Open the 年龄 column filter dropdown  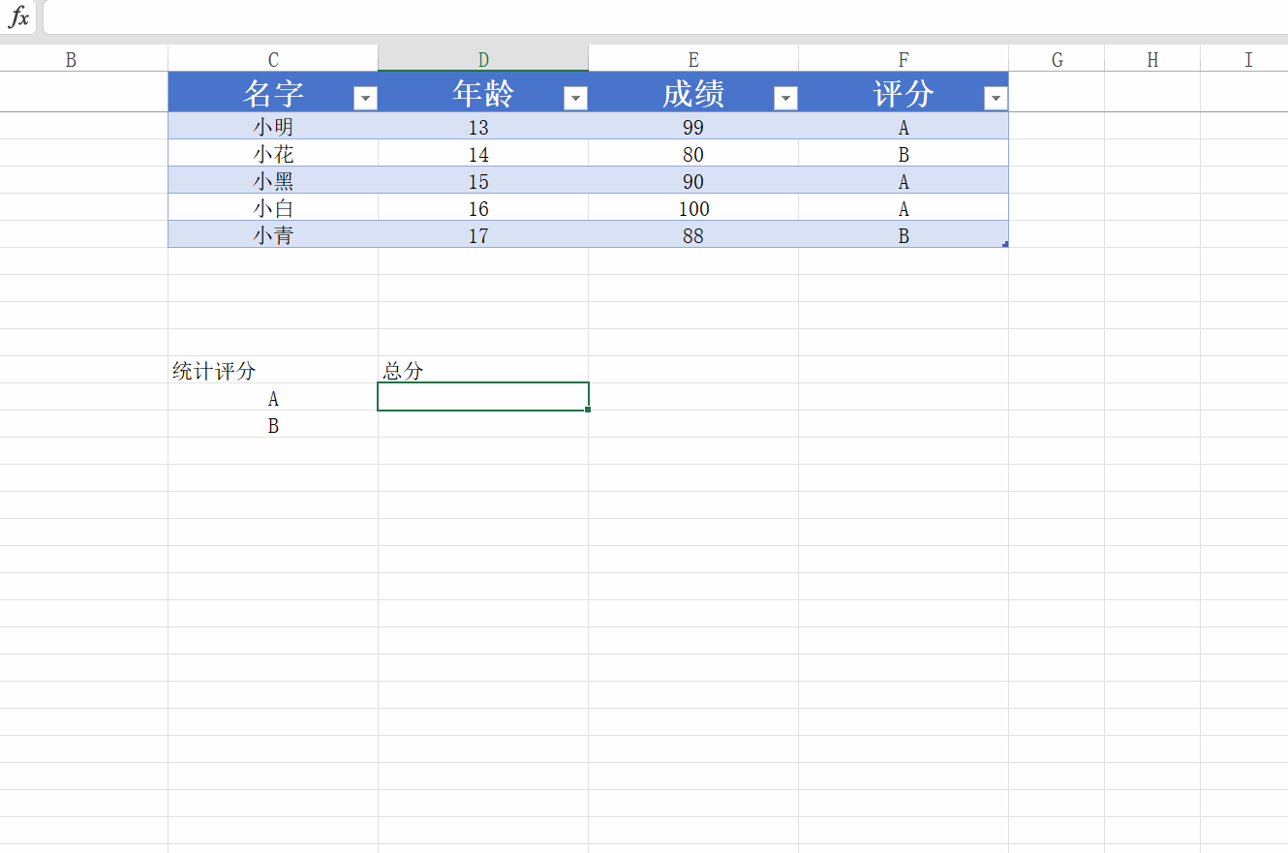(575, 98)
